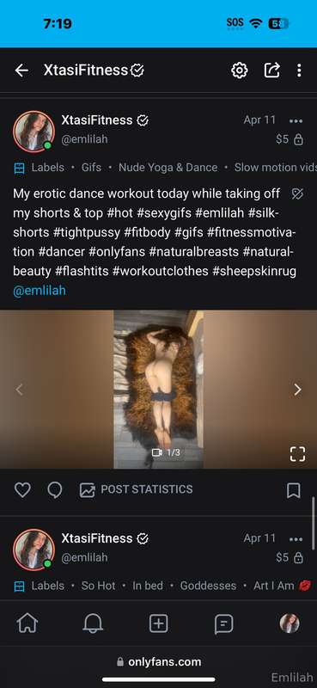Follow the blue @emlilah mention link
This screenshot has height=688, width=317.
tap(40, 291)
